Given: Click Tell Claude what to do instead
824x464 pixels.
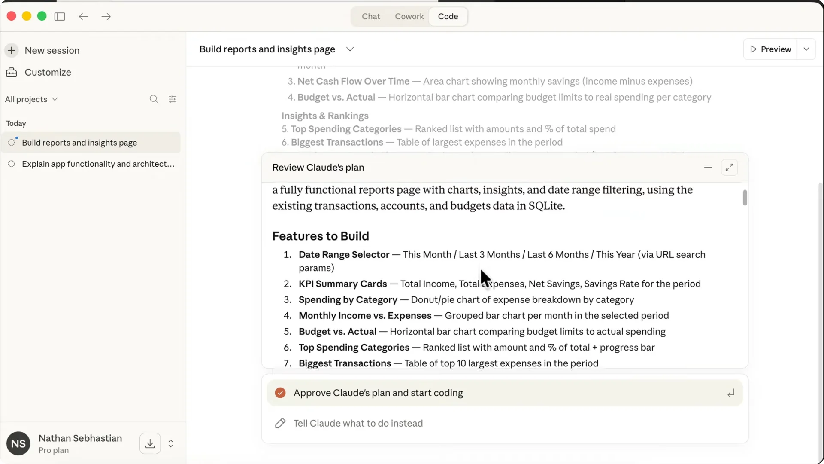Looking at the screenshot, I should tap(358, 423).
